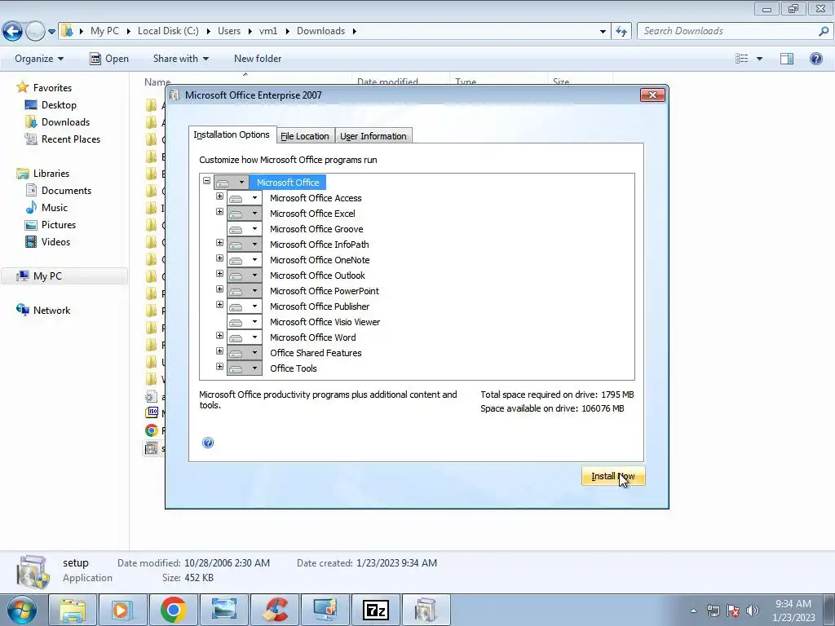Open Recent Places in Favorites
835x626 pixels.
[x=62, y=139]
